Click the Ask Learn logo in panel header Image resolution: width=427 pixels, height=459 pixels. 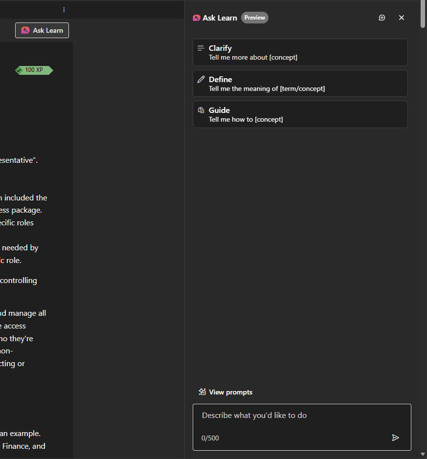click(197, 18)
